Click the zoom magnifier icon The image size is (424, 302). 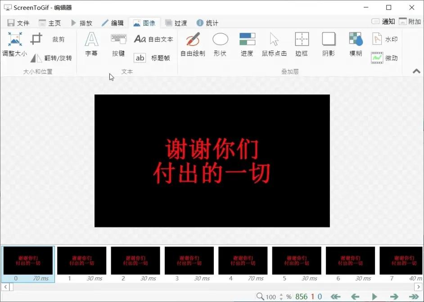click(260, 296)
